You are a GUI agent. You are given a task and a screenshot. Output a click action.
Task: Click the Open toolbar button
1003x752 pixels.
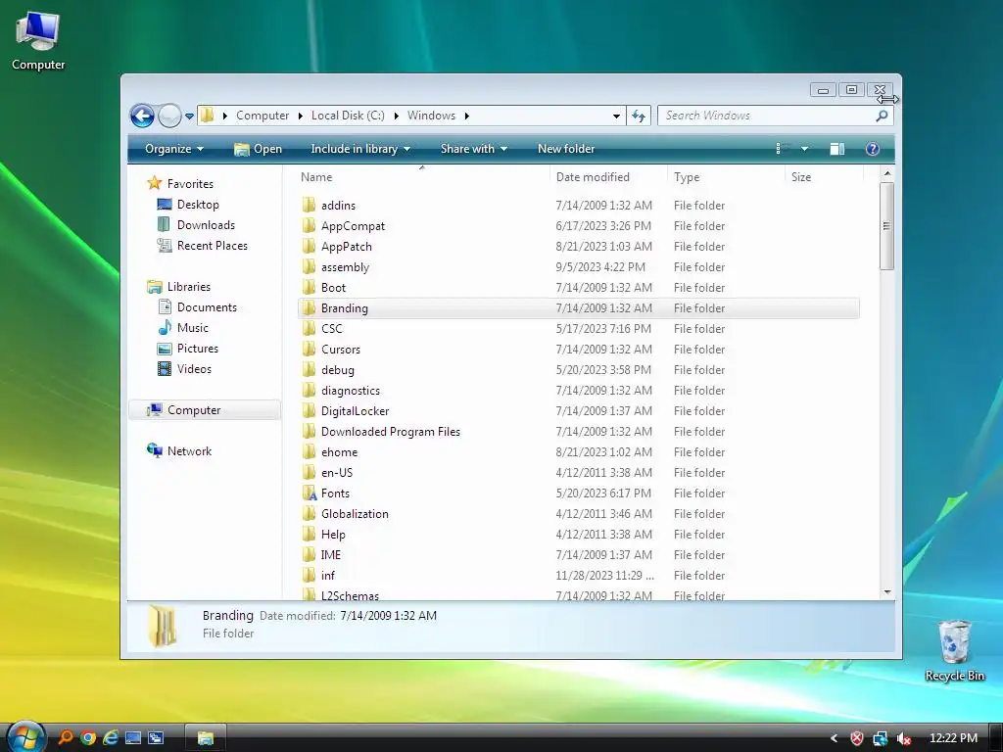[x=258, y=149]
